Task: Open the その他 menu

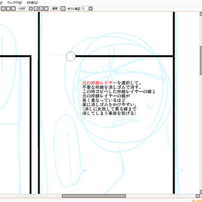Action: [32, 3]
